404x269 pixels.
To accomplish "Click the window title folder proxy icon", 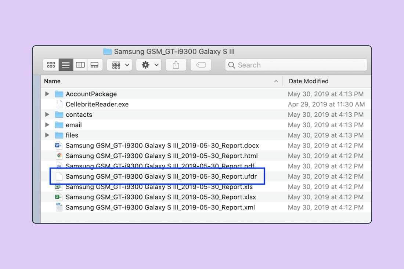I will point(107,51).
